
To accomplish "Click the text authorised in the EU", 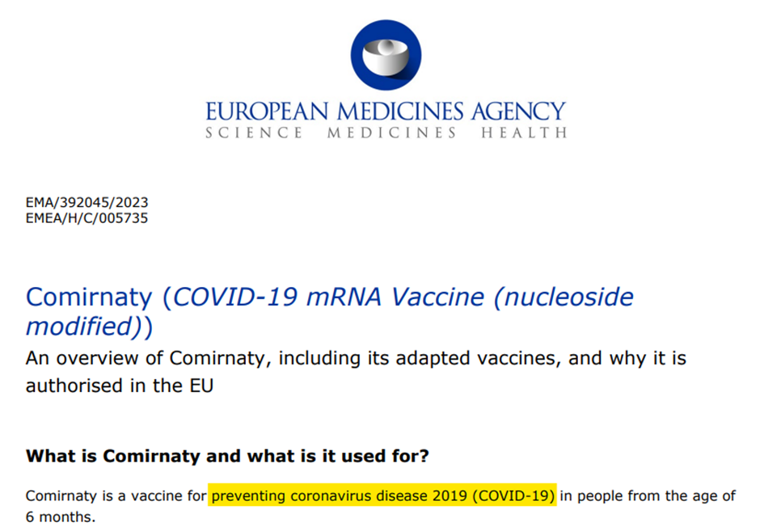I will (x=119, y=385).
